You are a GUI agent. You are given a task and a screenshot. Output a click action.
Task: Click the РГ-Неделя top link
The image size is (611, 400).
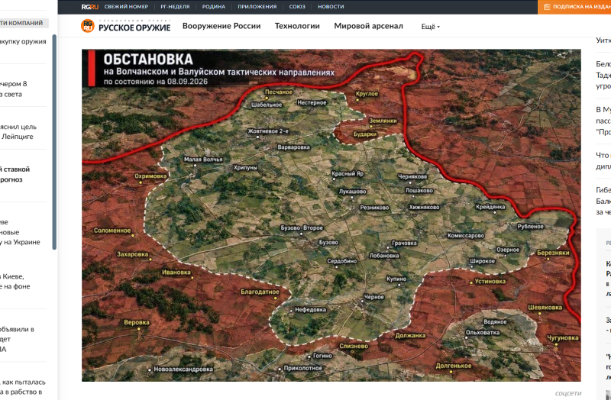coord(175,7)
